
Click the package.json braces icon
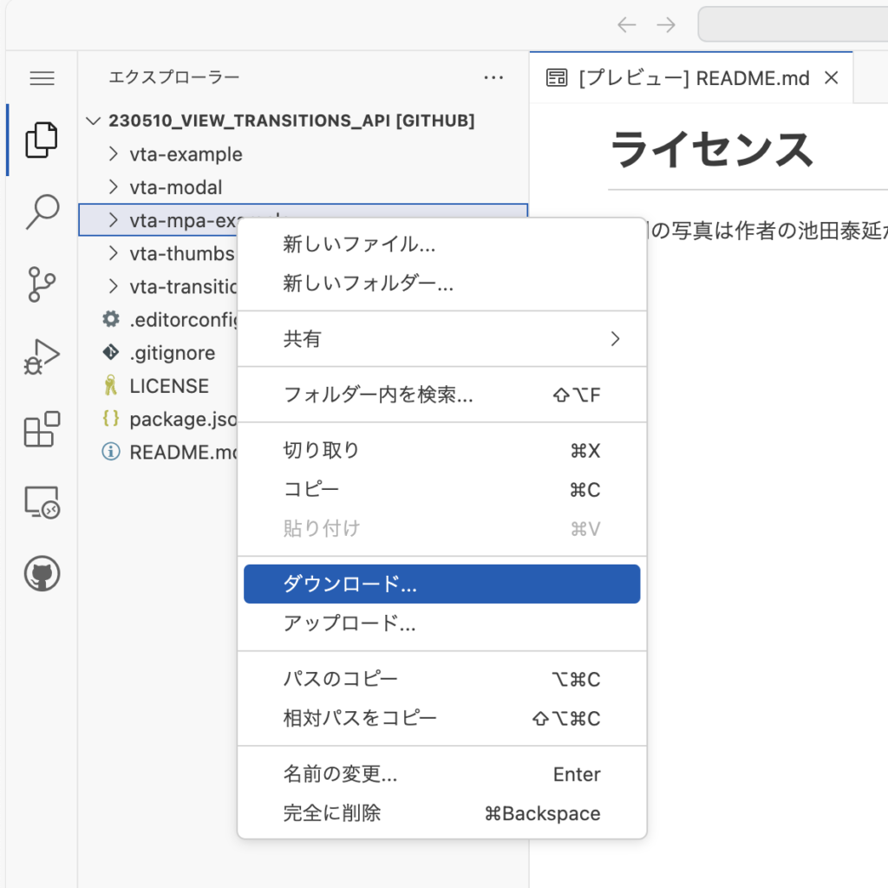coord(111,419)
